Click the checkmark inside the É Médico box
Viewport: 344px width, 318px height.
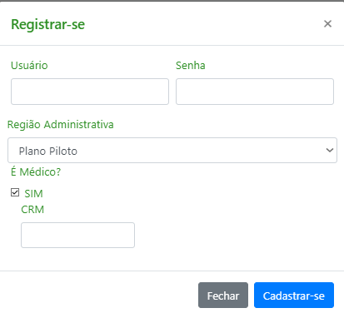pyautogui.click(x=15, y=192)
